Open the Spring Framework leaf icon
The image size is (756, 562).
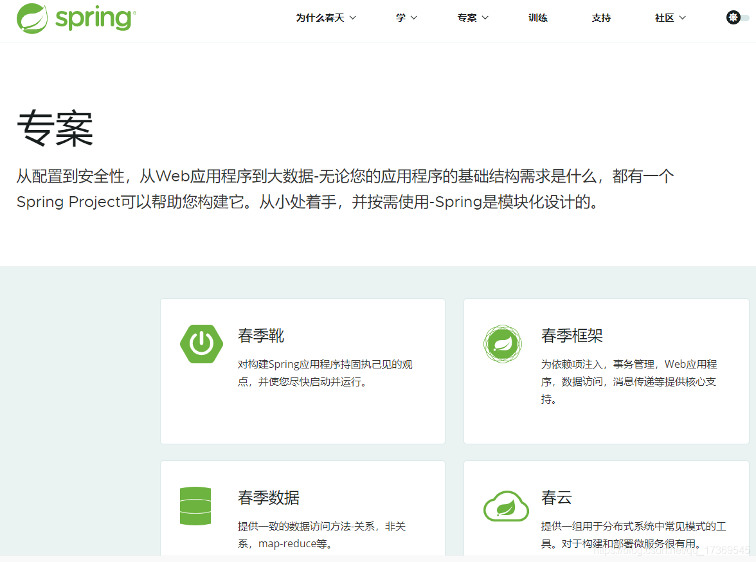click(503, 344)
